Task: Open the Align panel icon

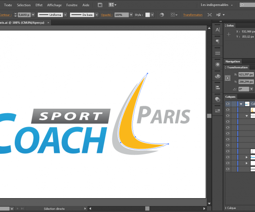Action: (218, 88)
